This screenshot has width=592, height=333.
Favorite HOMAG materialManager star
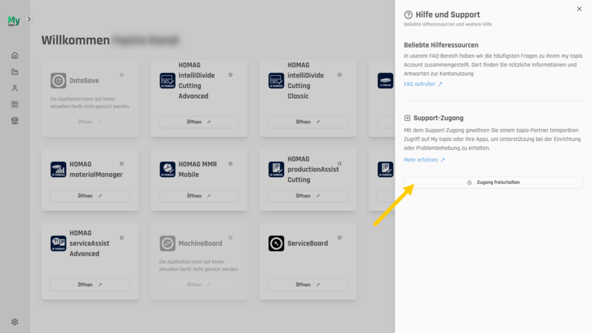122,164
